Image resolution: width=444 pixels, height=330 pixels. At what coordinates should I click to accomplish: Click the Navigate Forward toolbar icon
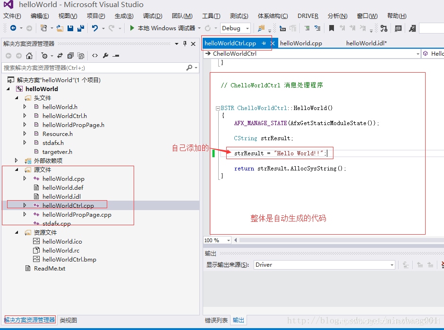29,28
